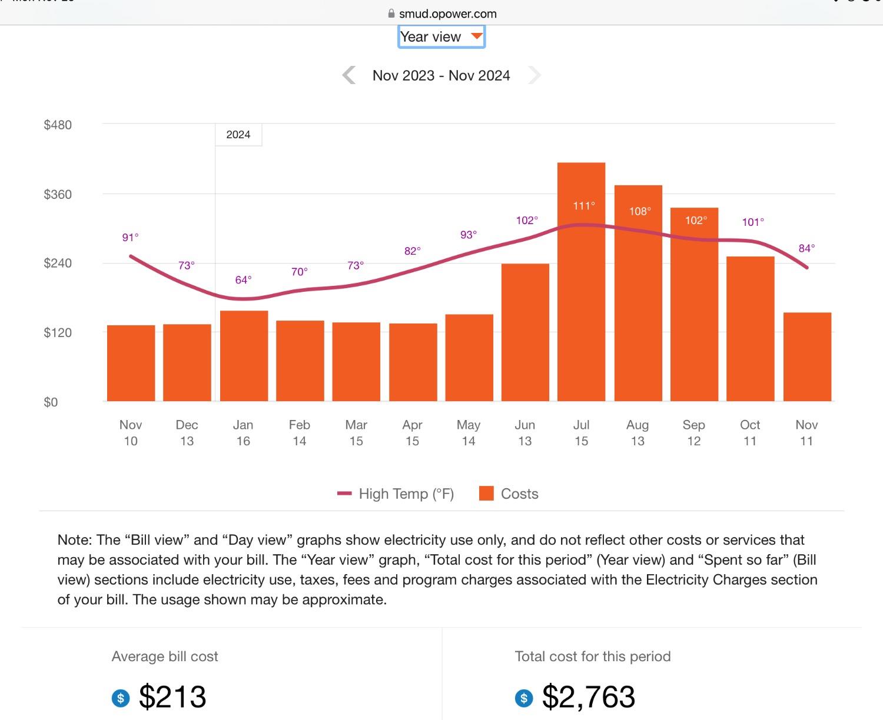Go to the next period arrow
This screenshot has height=720, width=883.
pos(534,75)
